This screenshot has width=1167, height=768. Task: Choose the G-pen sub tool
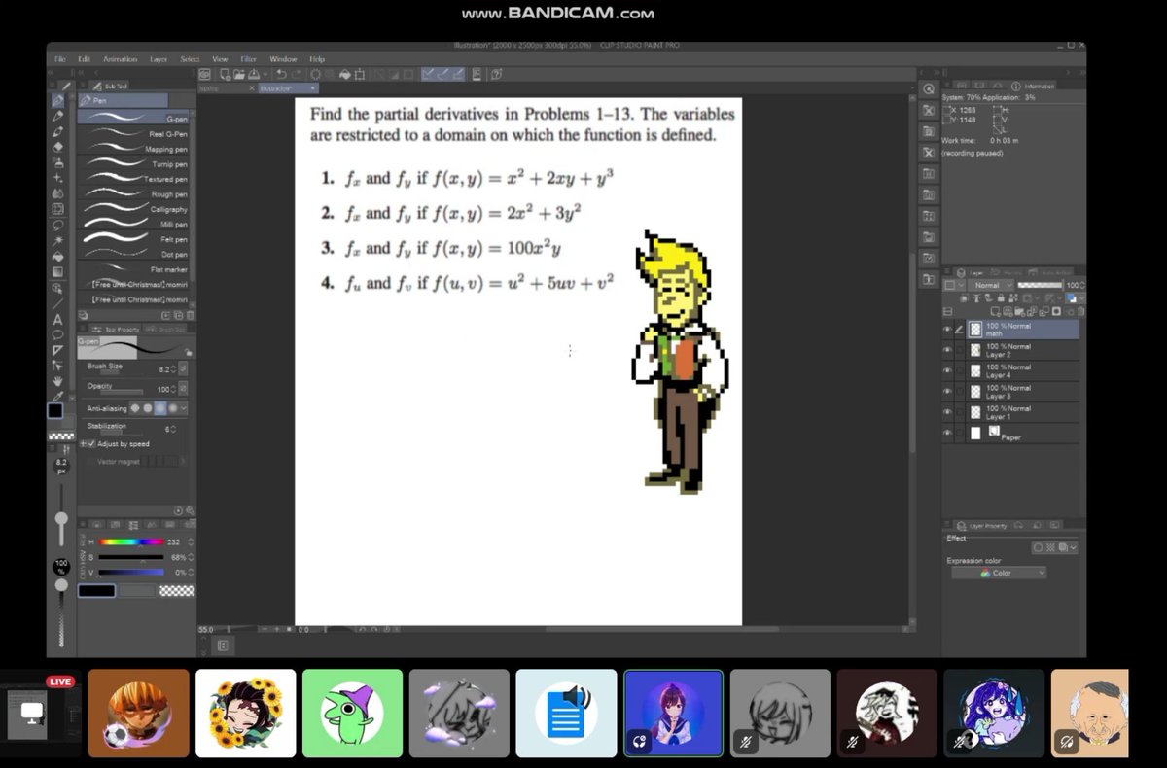(x=135, y=119)
